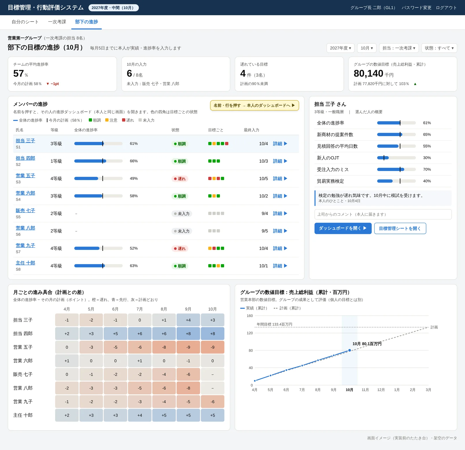The image size is (465, 450).
Task: Click the 2027年度・中間（10月）period badge
Action: point(113,8)
